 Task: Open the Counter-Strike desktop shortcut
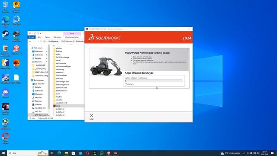pos(6,65)
